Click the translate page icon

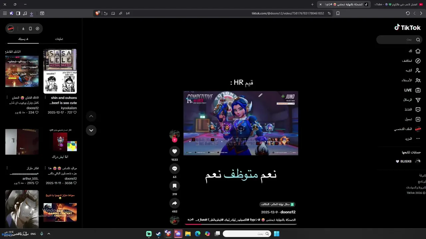pyautogui.click(x=120, y=13)
